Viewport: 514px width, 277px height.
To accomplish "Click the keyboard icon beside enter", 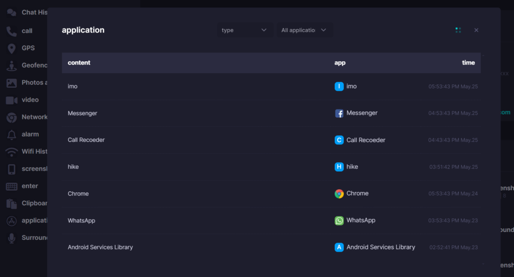I will coord(12,187).
